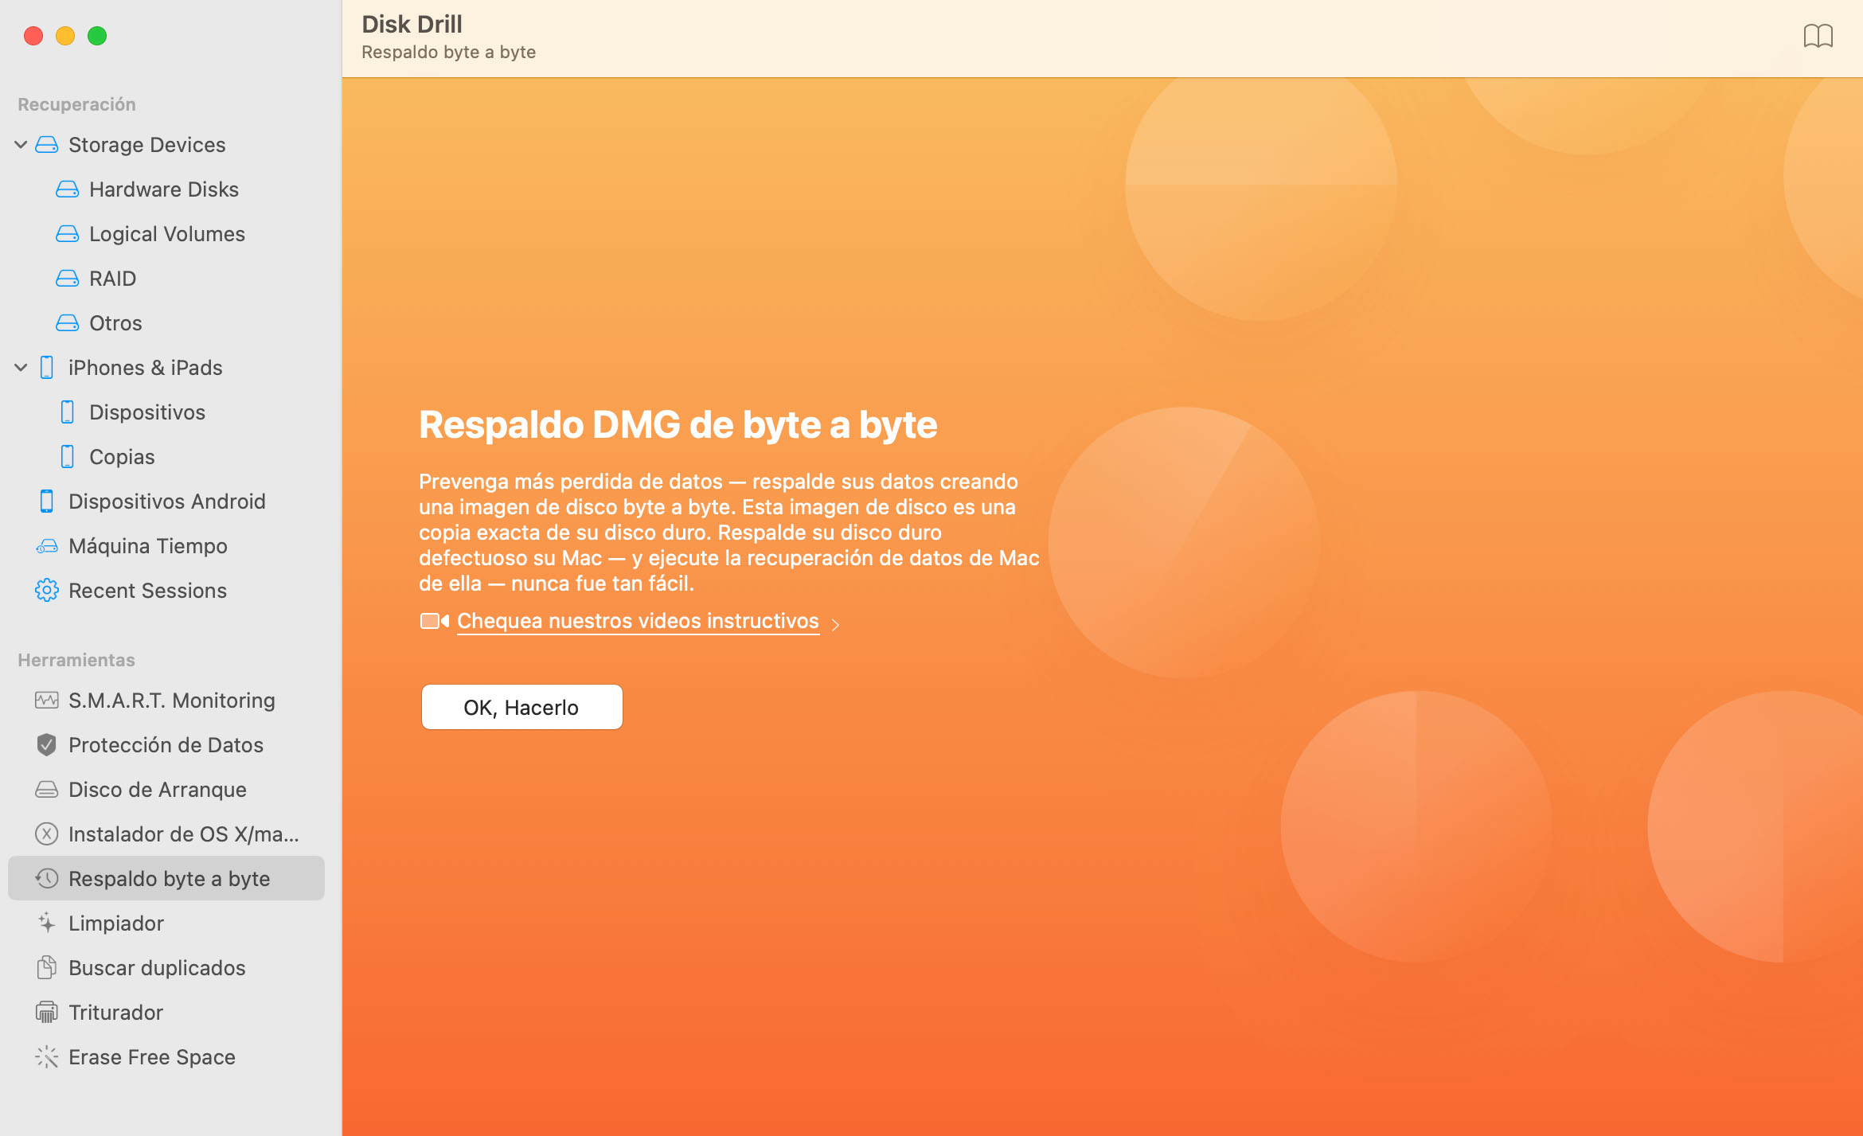Select the Instalador de OS X icon
This screenshot has width=1863, height=1136.
[45, 834]
